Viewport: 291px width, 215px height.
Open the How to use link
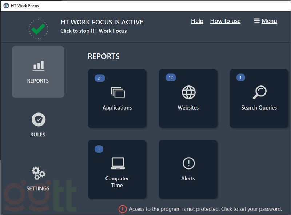click(x=225, y=21)
